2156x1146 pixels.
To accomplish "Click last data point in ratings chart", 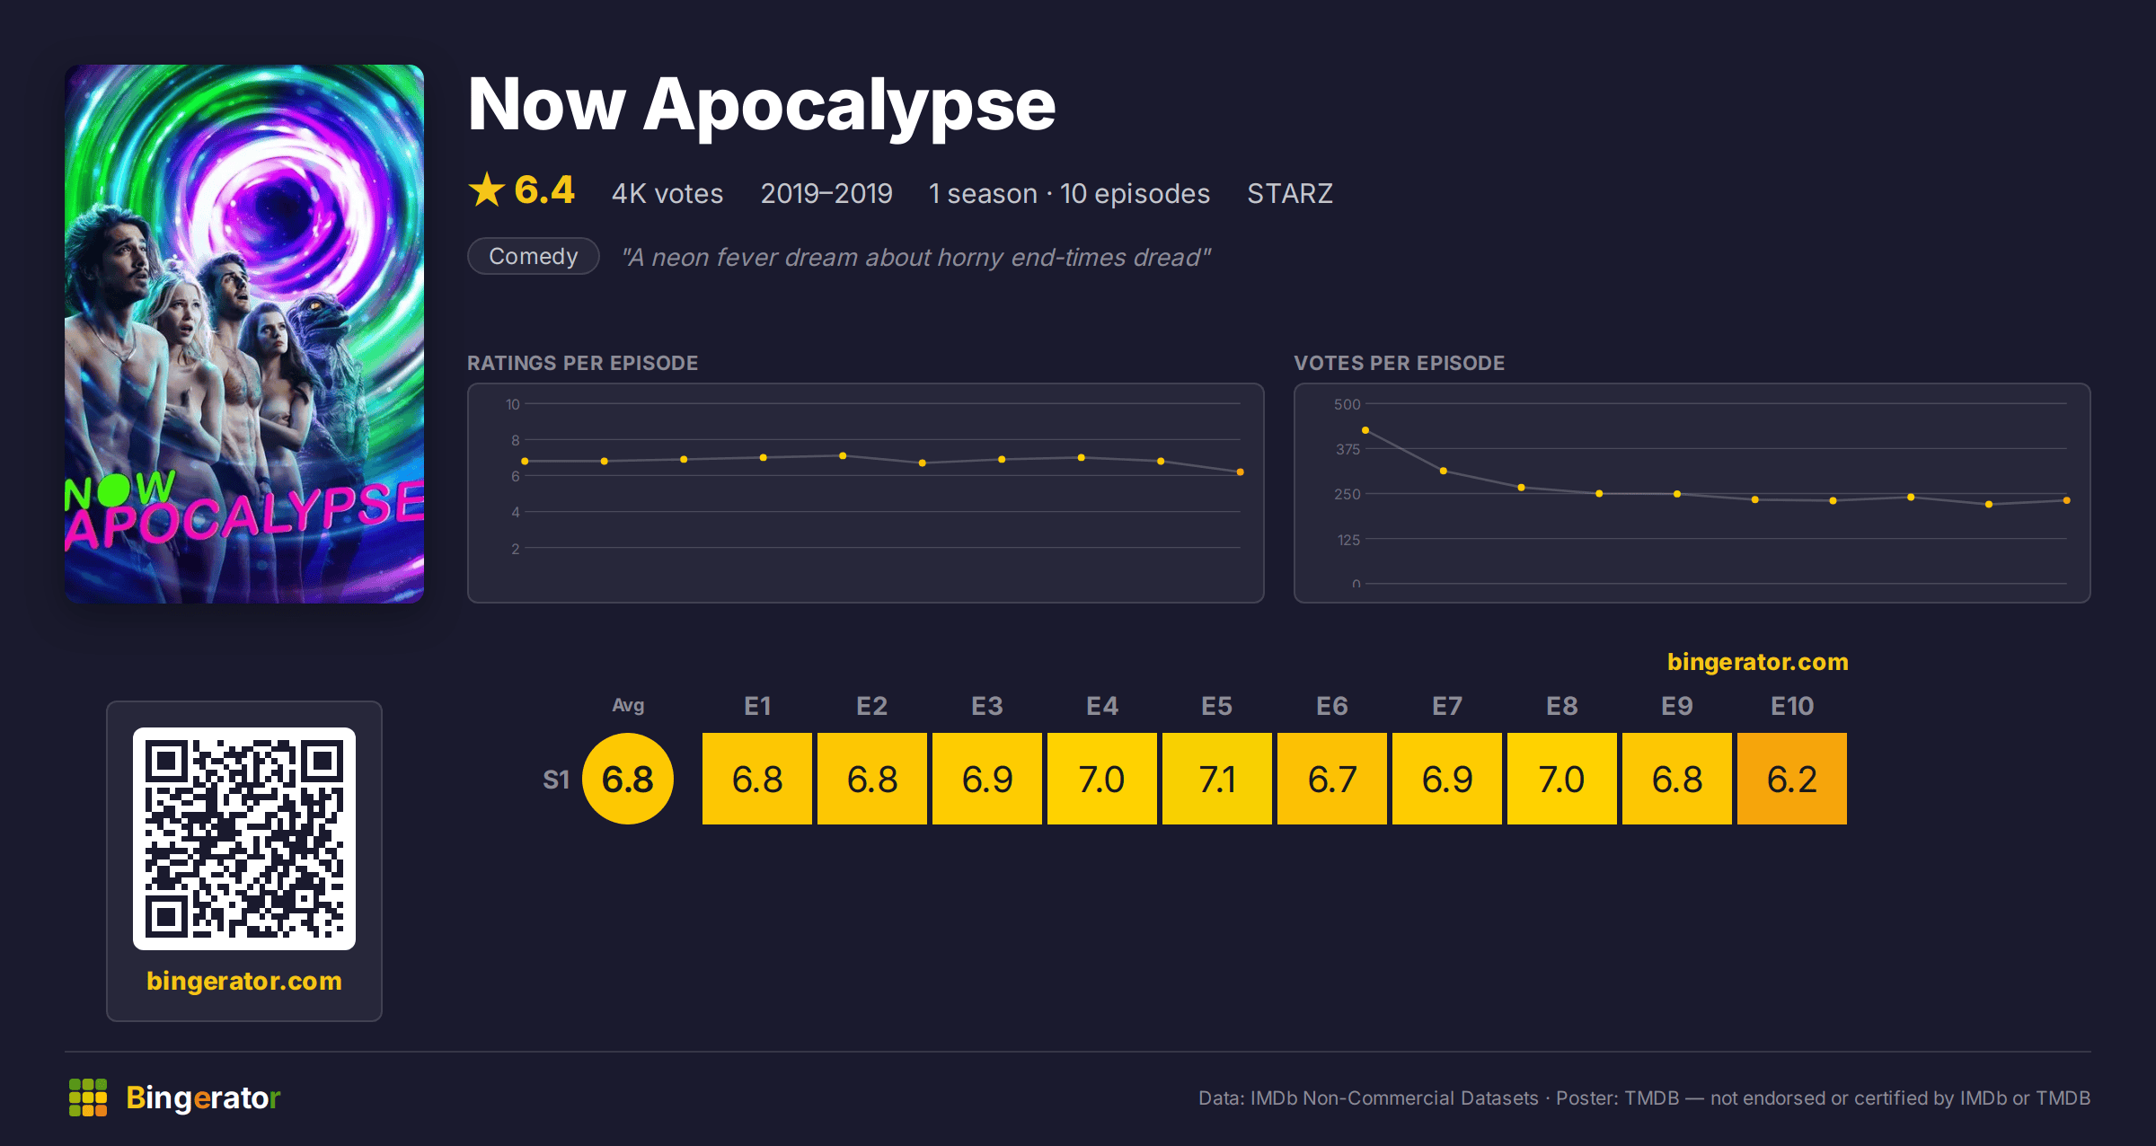I will point(1241,472).
